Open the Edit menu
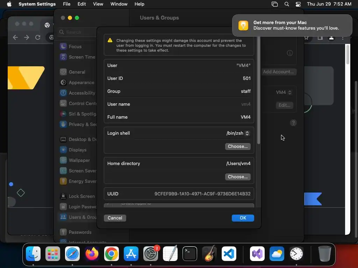 [x=81, y=4]
